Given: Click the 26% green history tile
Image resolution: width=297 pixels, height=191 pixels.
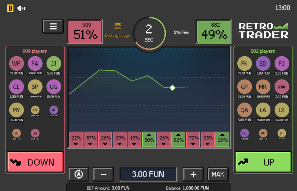Looking at the screenshot, I should pyautogui.click(x=222, y=139).
